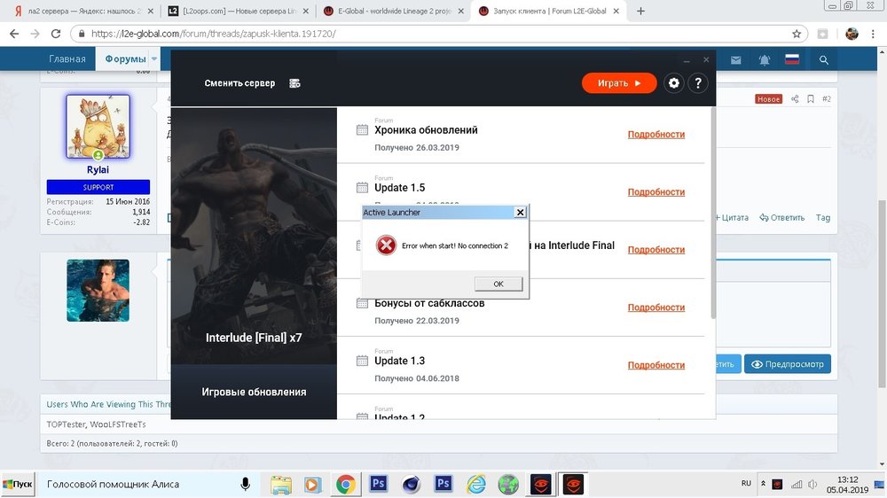Viewport: 887px width, 498px height.
Task: Open forum notifications bell icon
Action: (764, 59)
